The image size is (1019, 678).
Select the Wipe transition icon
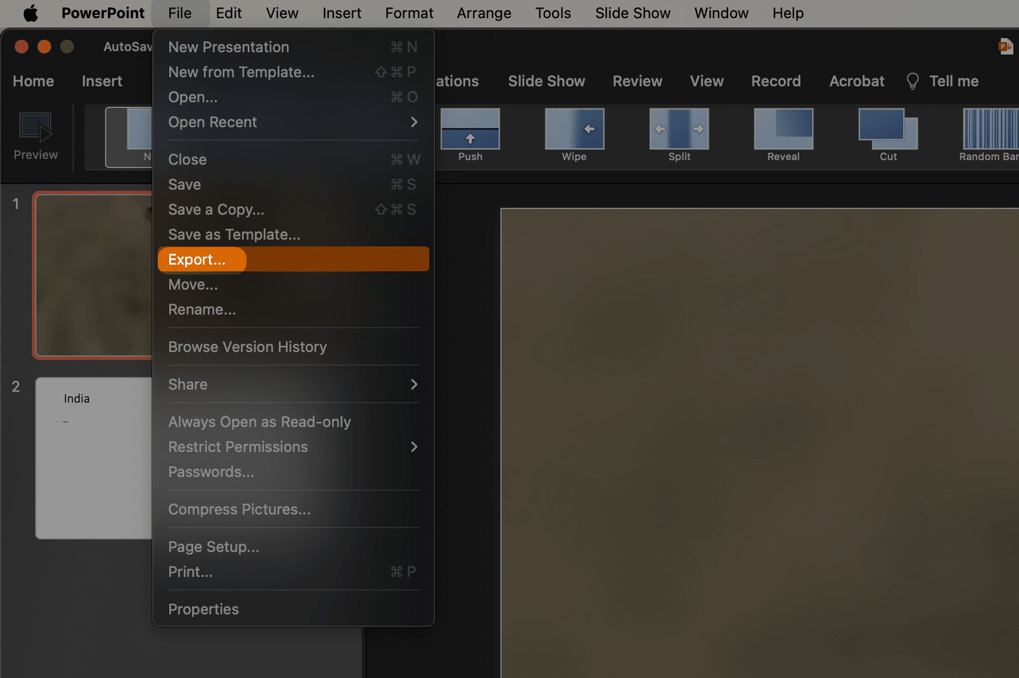(574, 129)
